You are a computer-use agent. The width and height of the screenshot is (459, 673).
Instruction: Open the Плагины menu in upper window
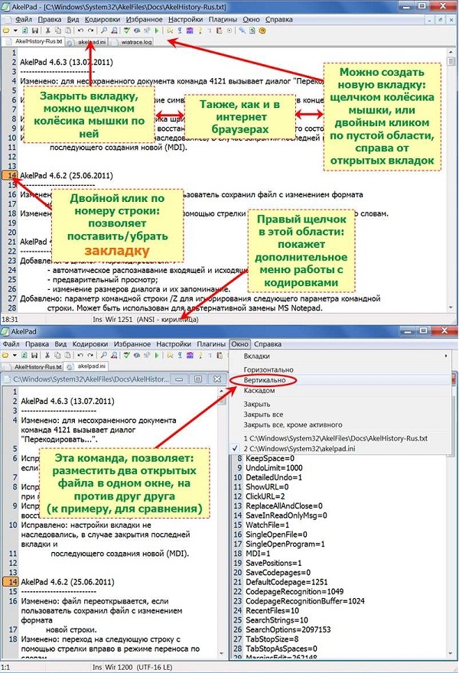click(x=223, y=19)
